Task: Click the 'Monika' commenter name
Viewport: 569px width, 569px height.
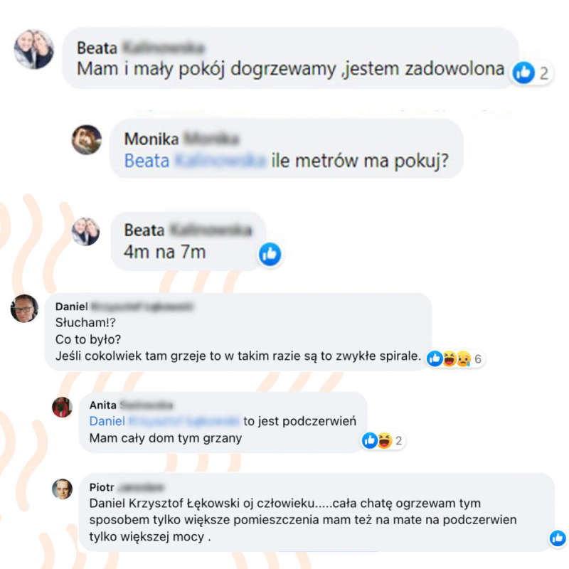Action: [x=151, y=139]
